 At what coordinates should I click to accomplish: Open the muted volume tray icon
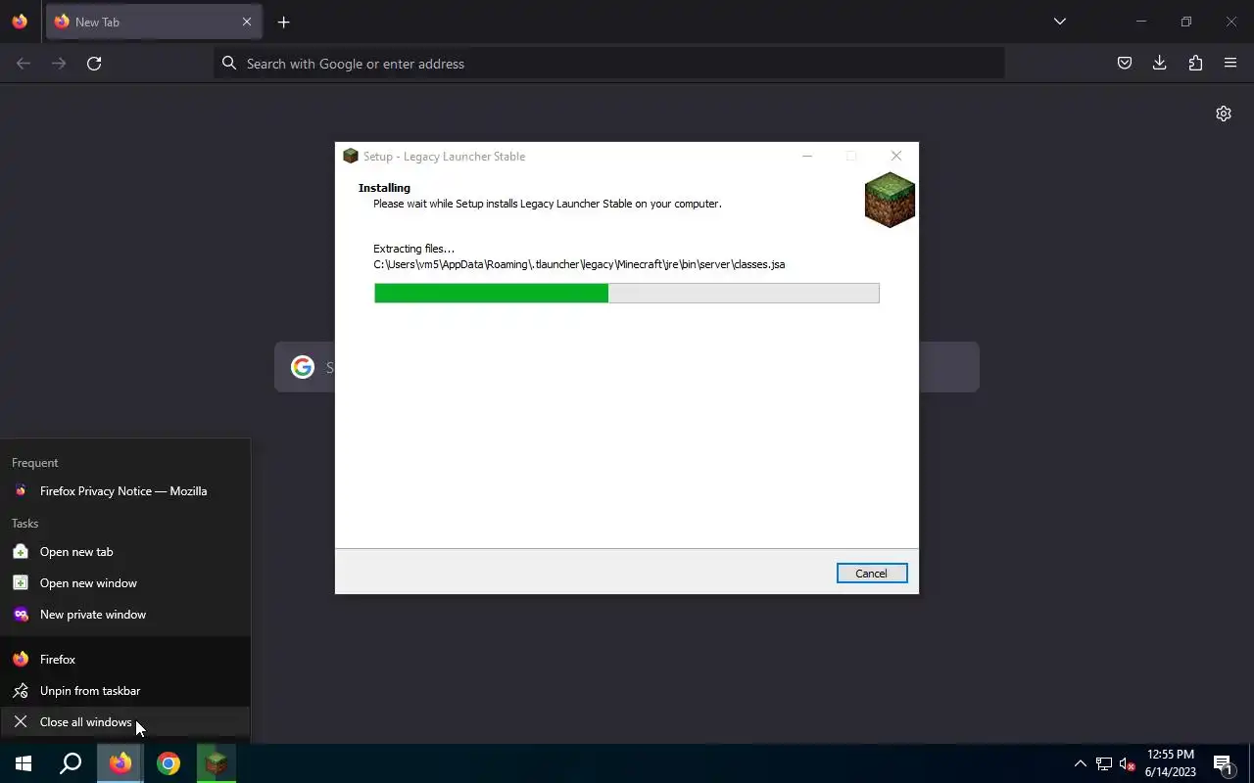[x=1127, y=763]
